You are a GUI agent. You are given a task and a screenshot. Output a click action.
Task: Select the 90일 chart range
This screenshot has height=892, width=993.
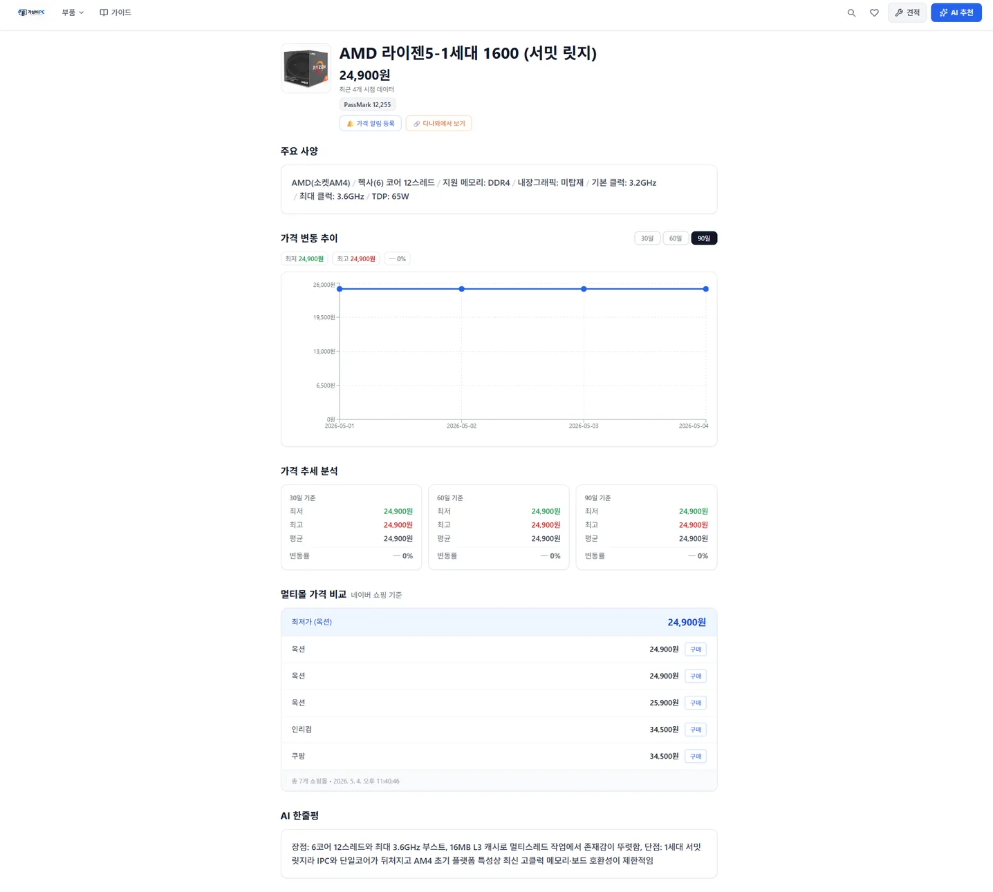pos(704,238)
